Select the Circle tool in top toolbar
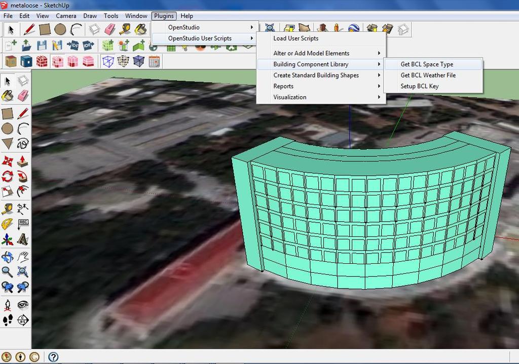Screen dimensions: 519x364 pos(60,29)
